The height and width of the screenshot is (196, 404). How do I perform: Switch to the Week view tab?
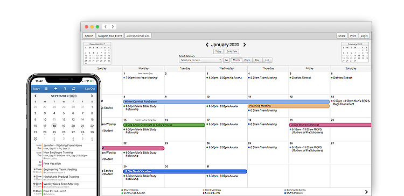click(247, 60)
